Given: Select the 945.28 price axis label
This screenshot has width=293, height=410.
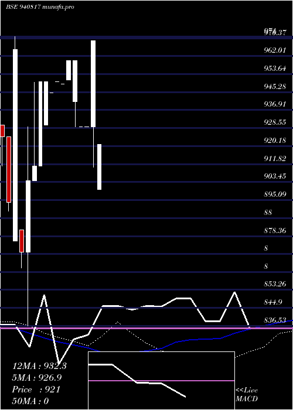Looking at the screenshot, I should [275, 86].
